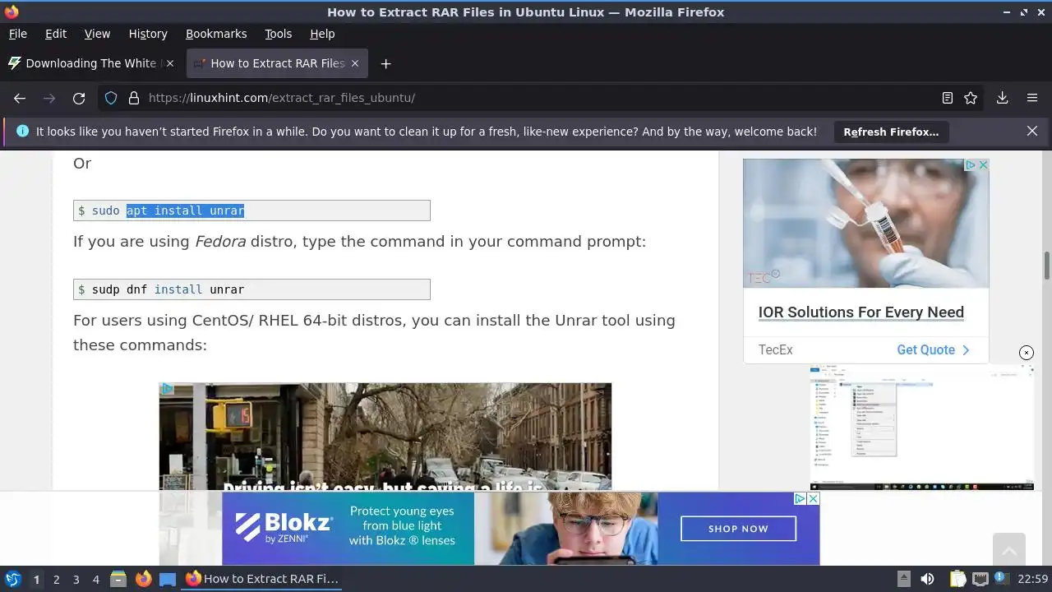1052x592 pixels.
Task: Open the File menu
Action: [x=17, y=34]
